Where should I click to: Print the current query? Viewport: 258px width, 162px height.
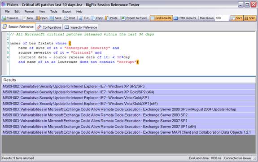pos(70,18)
